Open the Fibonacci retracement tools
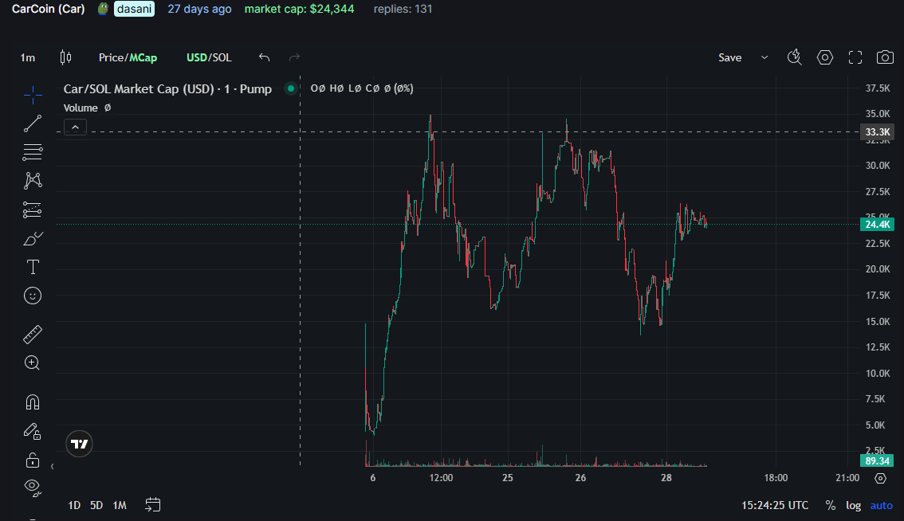904x521 pixels. (x=33, y=152)
